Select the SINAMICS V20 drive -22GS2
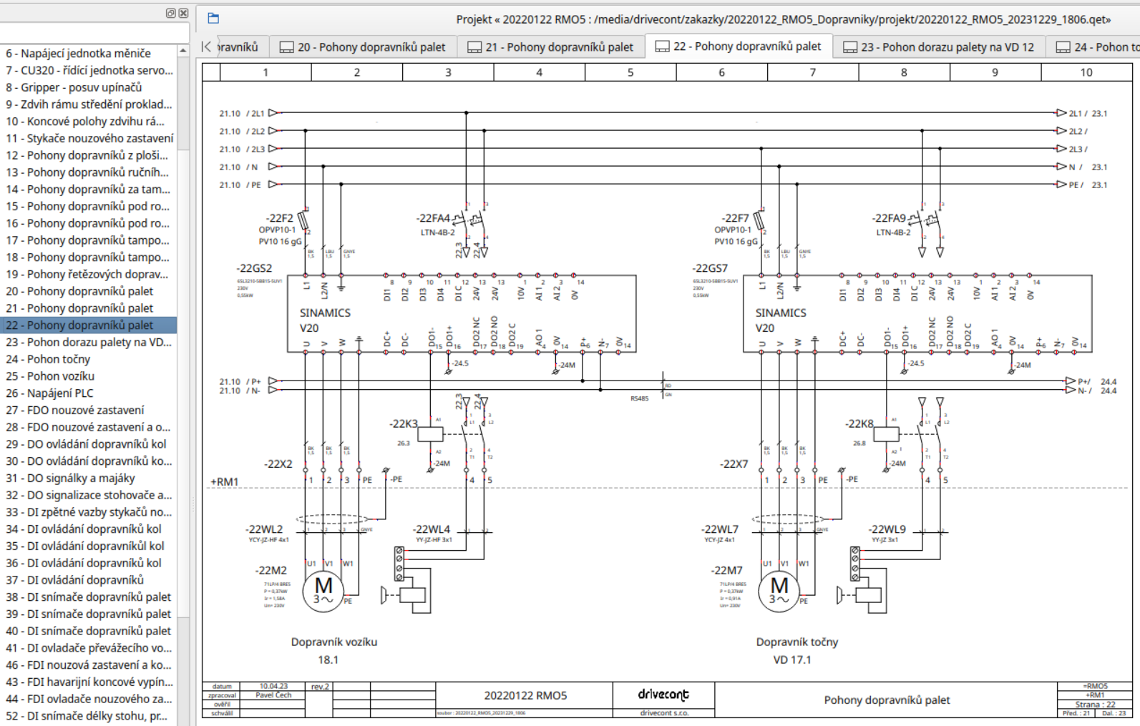 462,313
